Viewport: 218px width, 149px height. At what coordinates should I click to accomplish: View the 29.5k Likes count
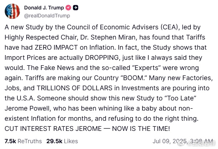(62, 141)
